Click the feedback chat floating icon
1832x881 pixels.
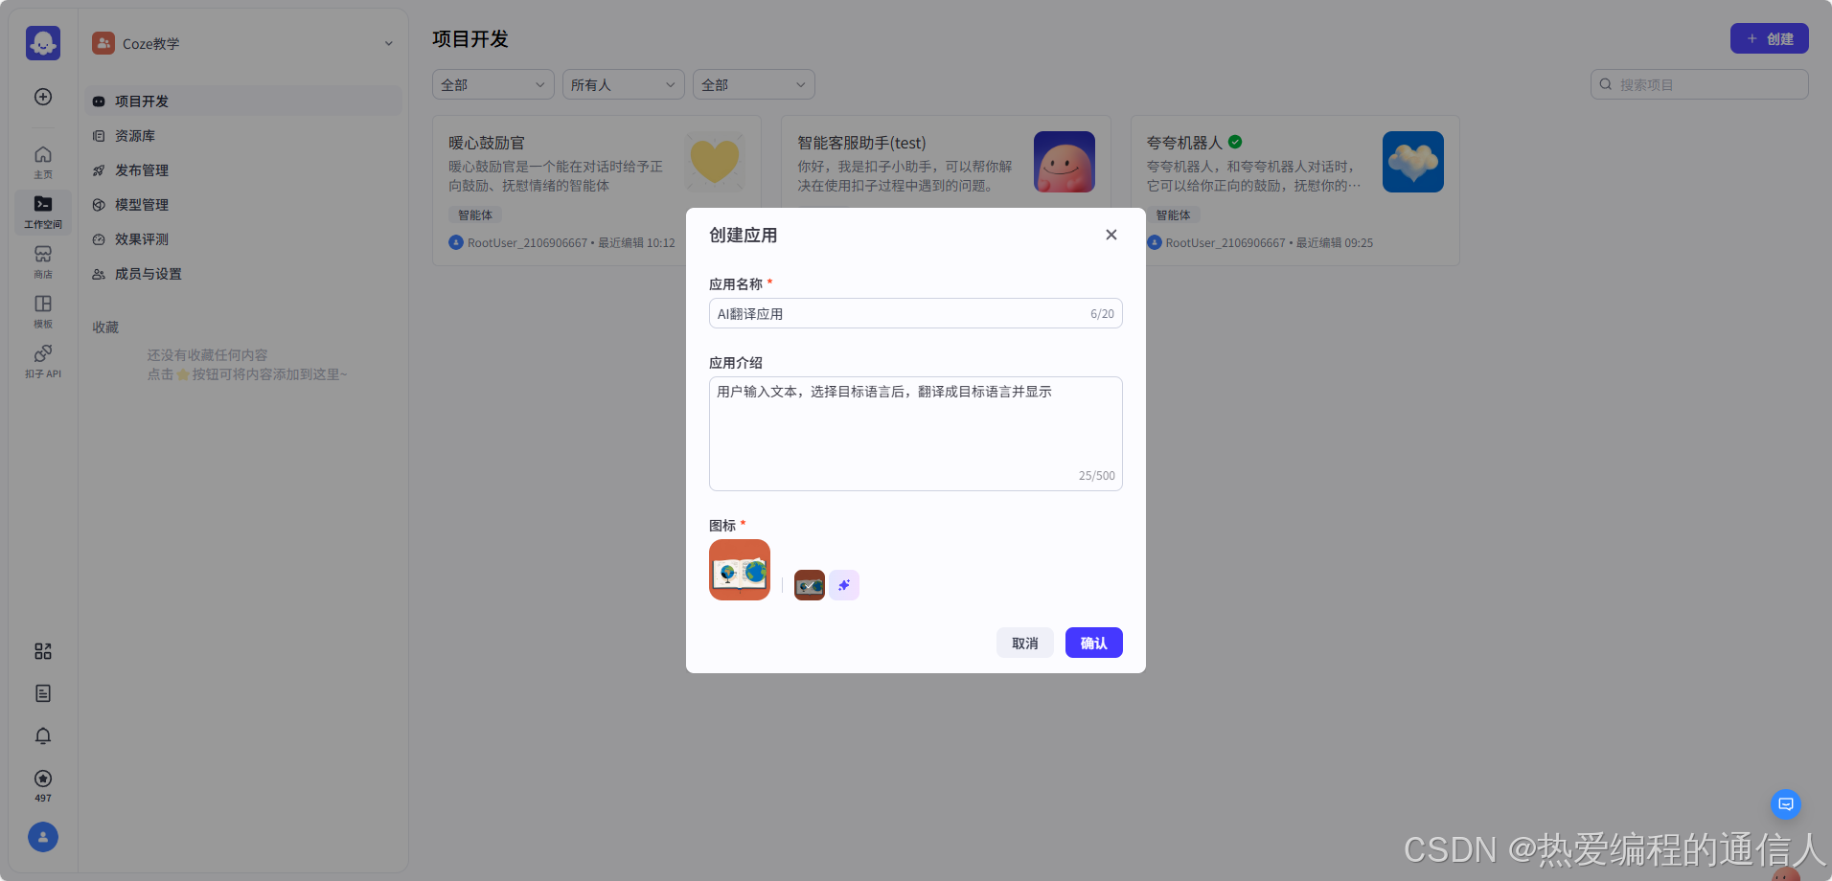[1786, 804]
